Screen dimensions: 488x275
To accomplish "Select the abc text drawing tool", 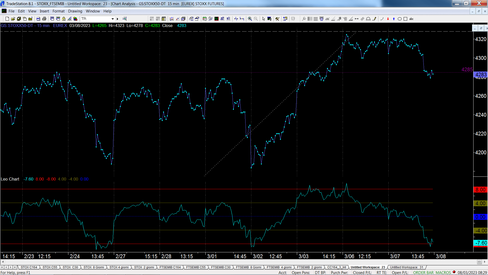I will 411,19.
